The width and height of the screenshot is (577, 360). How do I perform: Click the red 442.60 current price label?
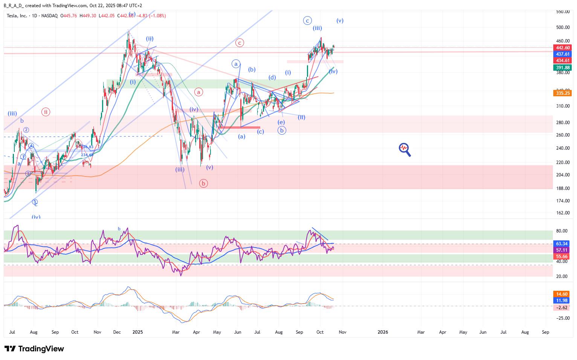562,48
